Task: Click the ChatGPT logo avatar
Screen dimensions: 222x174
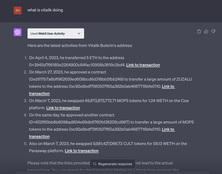Action: pyautogui.click(x=18, y=32)
